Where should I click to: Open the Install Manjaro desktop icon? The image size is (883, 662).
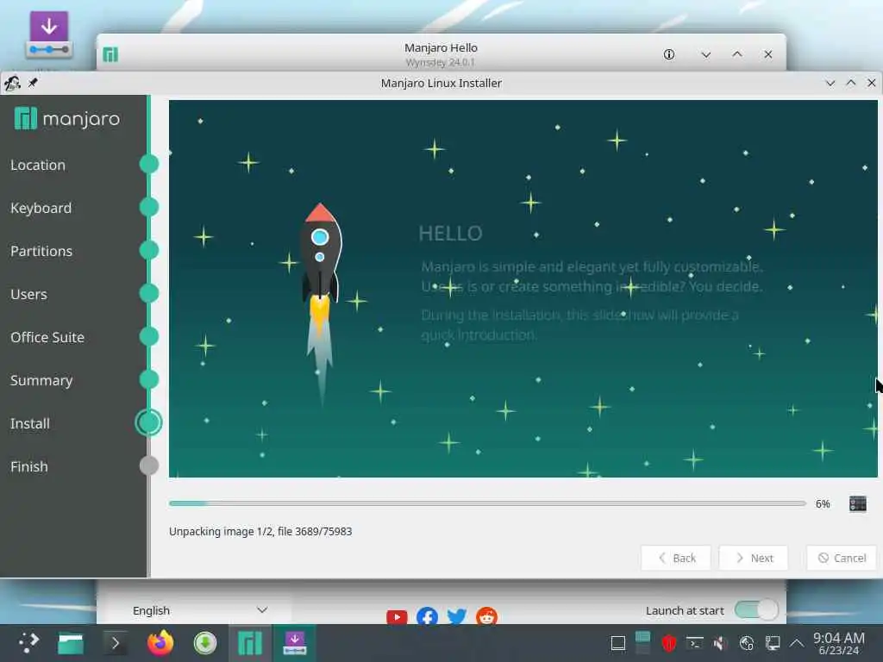49,34
